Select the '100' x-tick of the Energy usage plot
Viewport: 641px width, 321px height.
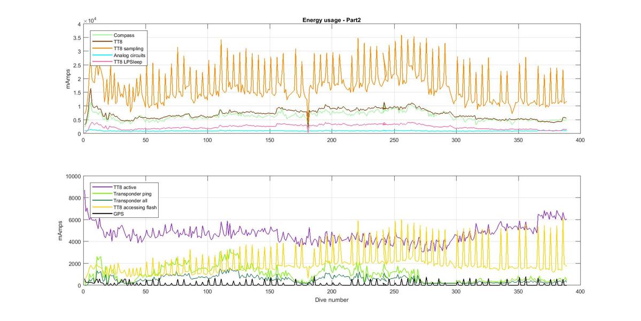point(207,140)
